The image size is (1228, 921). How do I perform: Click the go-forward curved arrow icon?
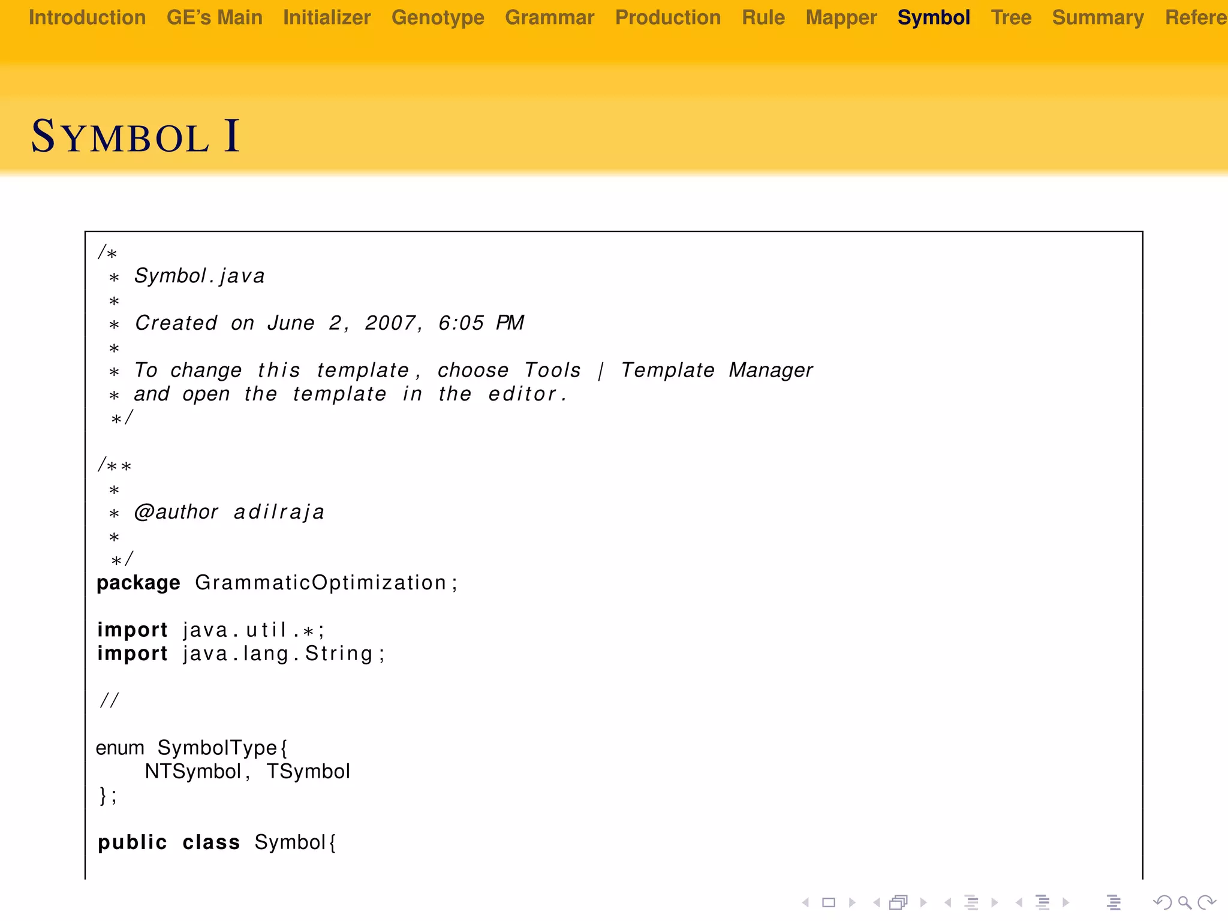coord(1206,902)
